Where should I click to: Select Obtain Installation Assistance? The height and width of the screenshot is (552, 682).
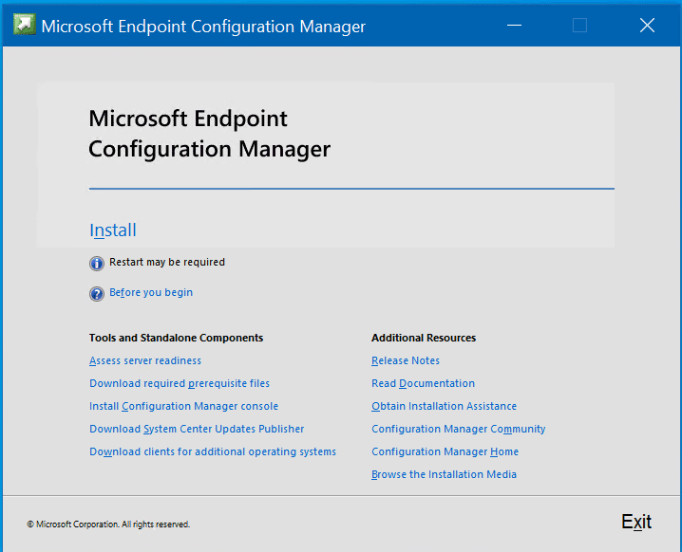(x=445, y=406)
